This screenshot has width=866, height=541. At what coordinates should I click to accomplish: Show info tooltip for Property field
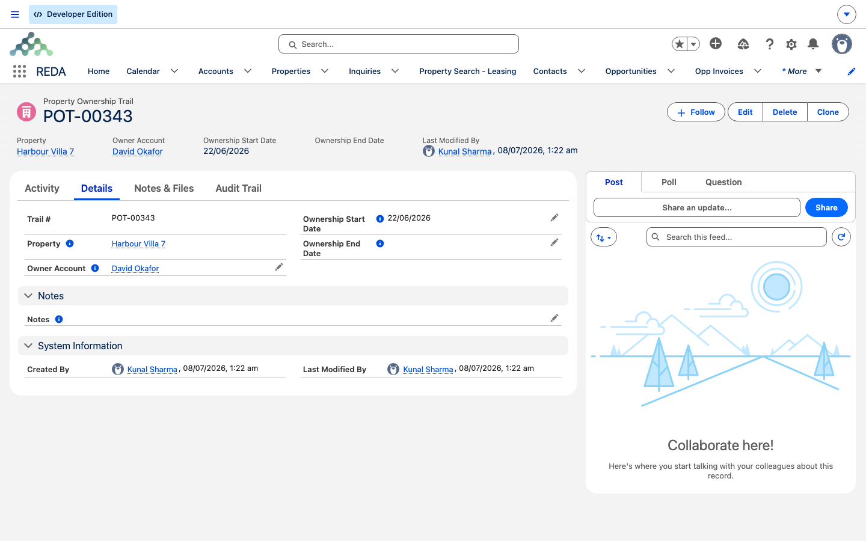70,243
